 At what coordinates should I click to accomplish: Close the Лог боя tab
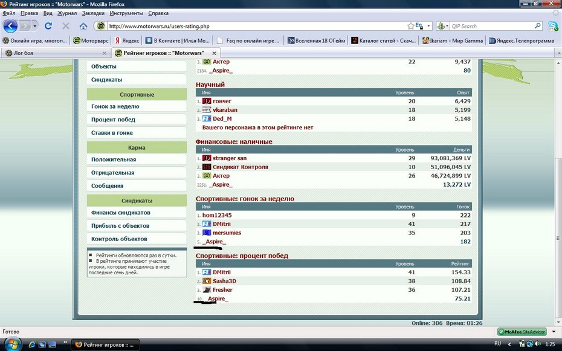(x=105, y=53)
